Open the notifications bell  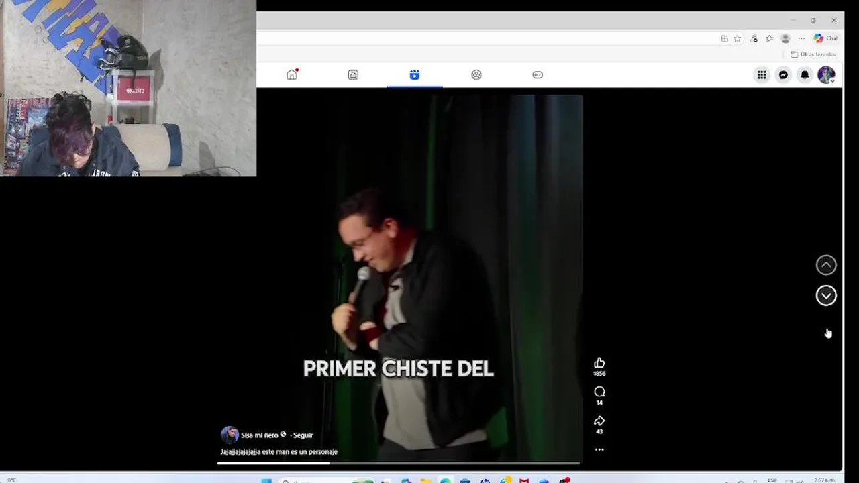click(805, 74)
